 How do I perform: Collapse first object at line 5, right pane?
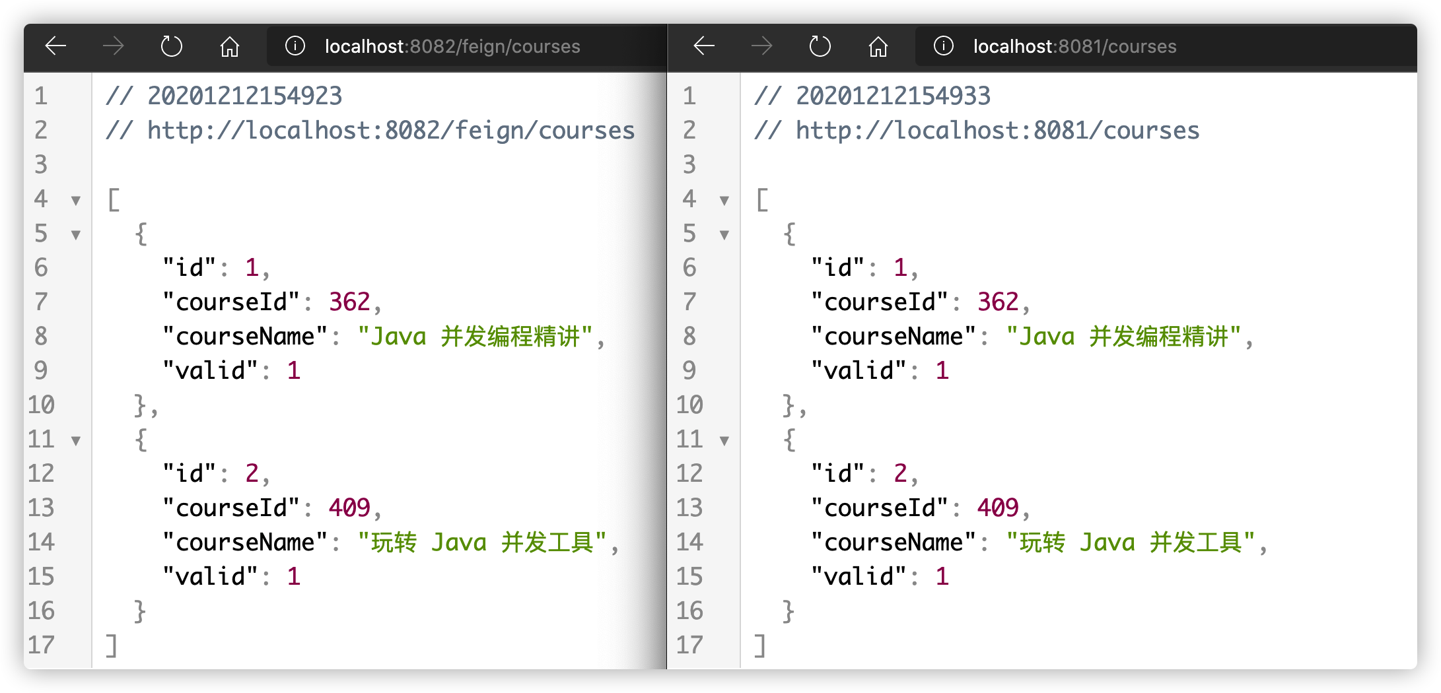click(724, 235)
